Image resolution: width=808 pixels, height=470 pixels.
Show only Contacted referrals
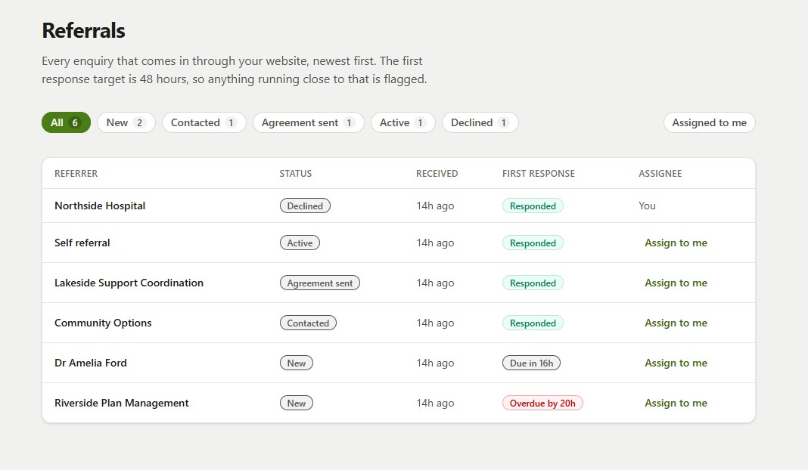(204, 122)
